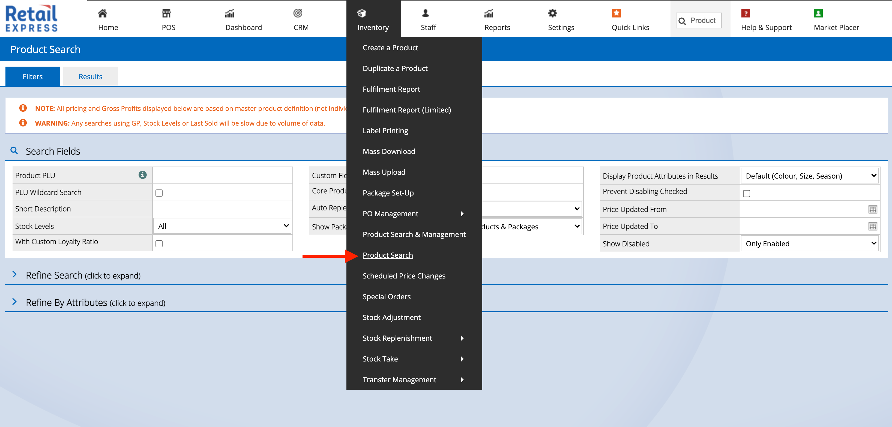892x427 pixels.
Task: Expand the Refine Search section
Action: [x=83, y=275]
